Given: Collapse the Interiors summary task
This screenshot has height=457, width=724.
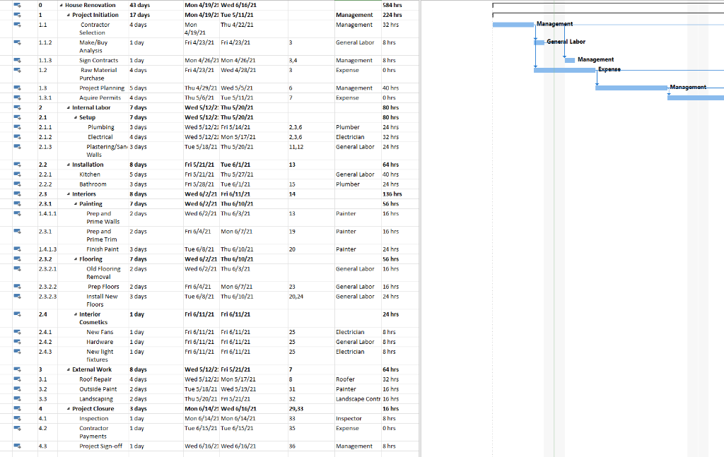Looking at the screenshot, I should point(69,194).
